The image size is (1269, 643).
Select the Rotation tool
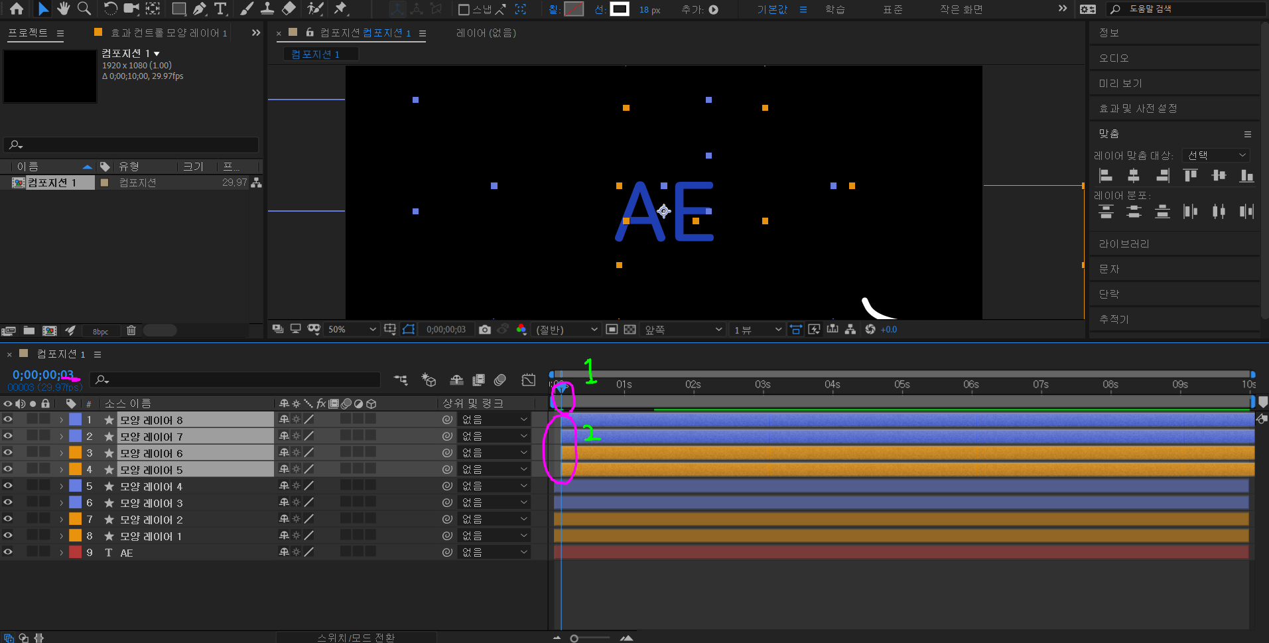110,9
